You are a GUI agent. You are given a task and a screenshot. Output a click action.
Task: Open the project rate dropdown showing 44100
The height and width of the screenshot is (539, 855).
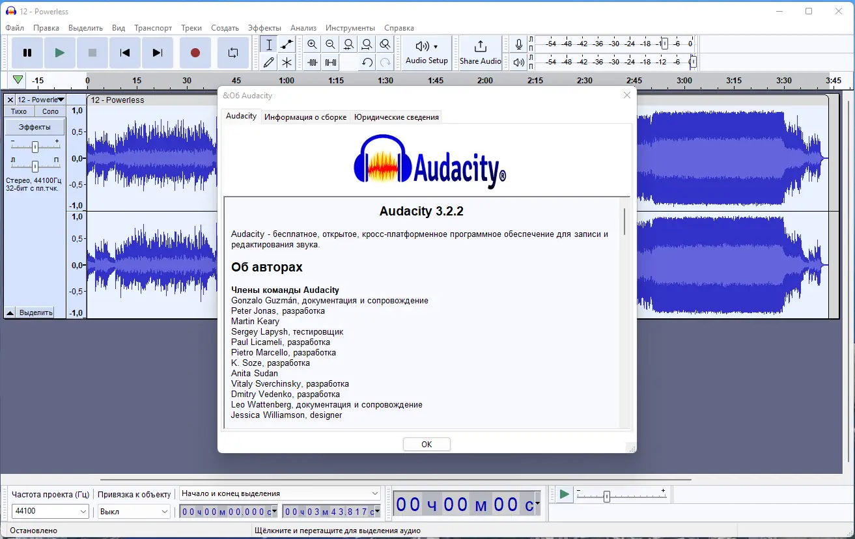[x=49, y=511]
